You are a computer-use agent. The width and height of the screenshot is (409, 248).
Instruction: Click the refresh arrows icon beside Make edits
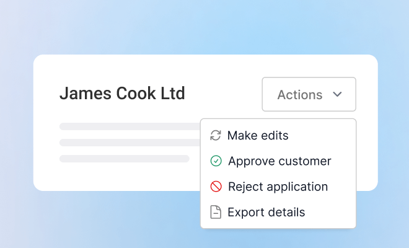(216, 135)
